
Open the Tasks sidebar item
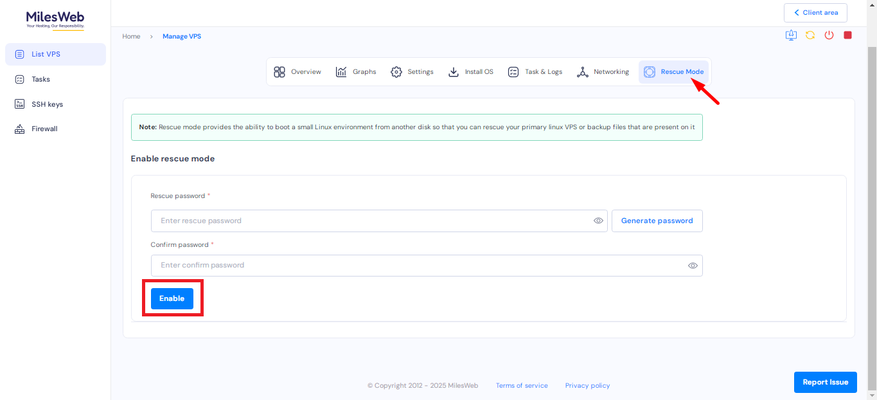(40, 79)
